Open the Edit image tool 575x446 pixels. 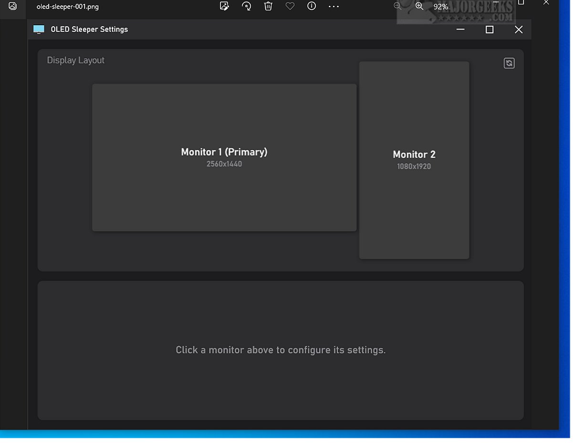coord(224,6)
